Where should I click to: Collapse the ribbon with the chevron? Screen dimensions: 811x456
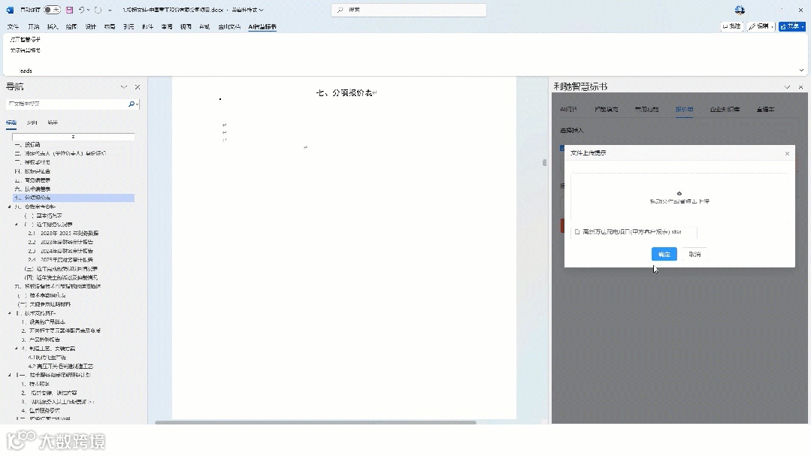(x=801, y=71)
